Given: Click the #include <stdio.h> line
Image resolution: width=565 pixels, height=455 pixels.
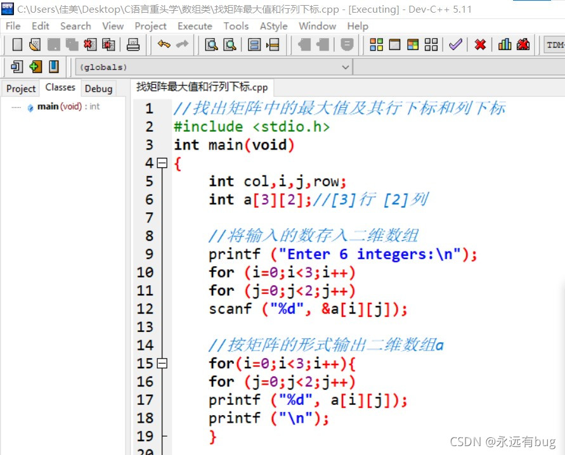Looking at the screenshot, I should pyautogui.click(x=252, y=127).
